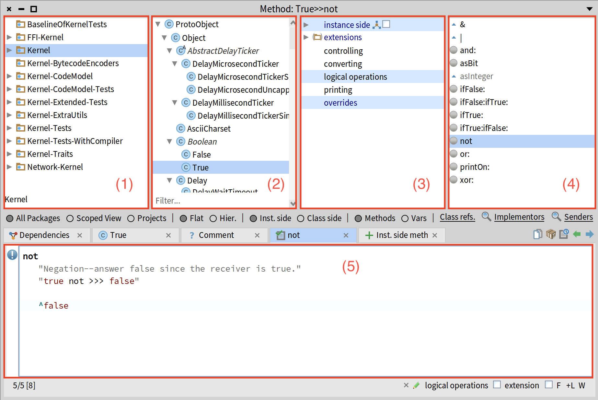Click the Implementors link

click(519, 217)
